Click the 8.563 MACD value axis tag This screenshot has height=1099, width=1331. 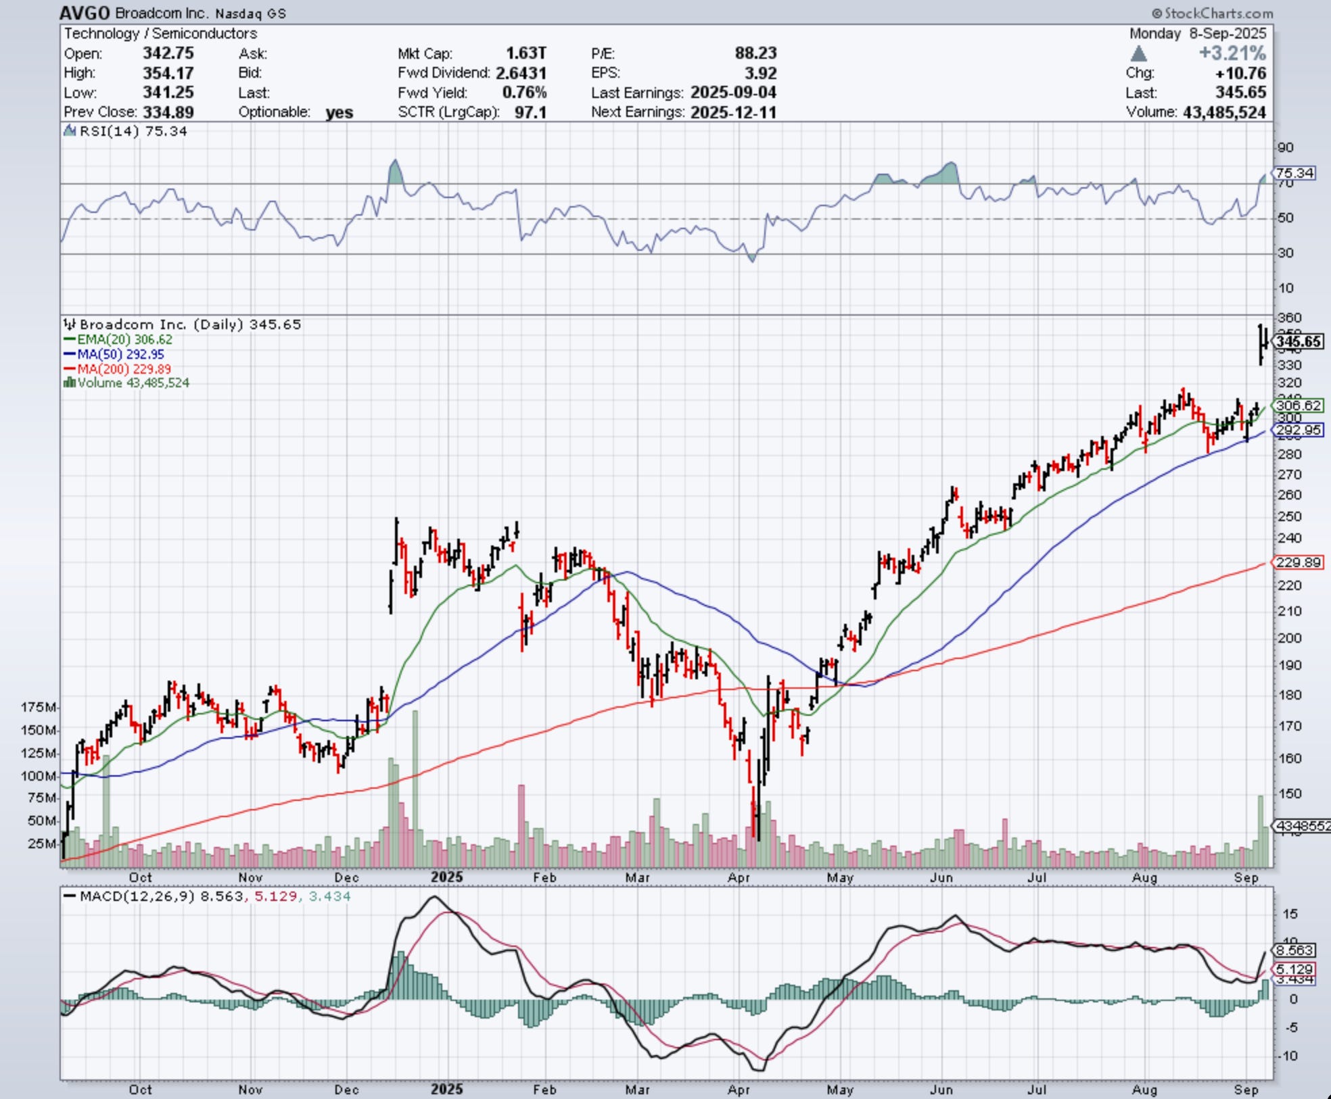1294,950
